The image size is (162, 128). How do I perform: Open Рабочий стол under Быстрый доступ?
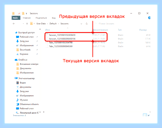tap(27, 37)
